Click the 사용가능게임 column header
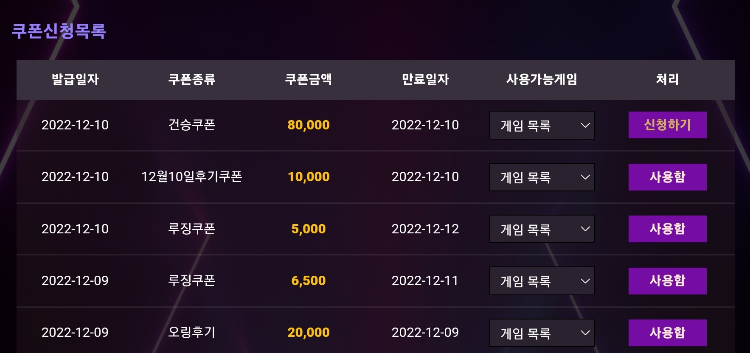This screenshot has height=353, width=750. (x=542, y=79)
